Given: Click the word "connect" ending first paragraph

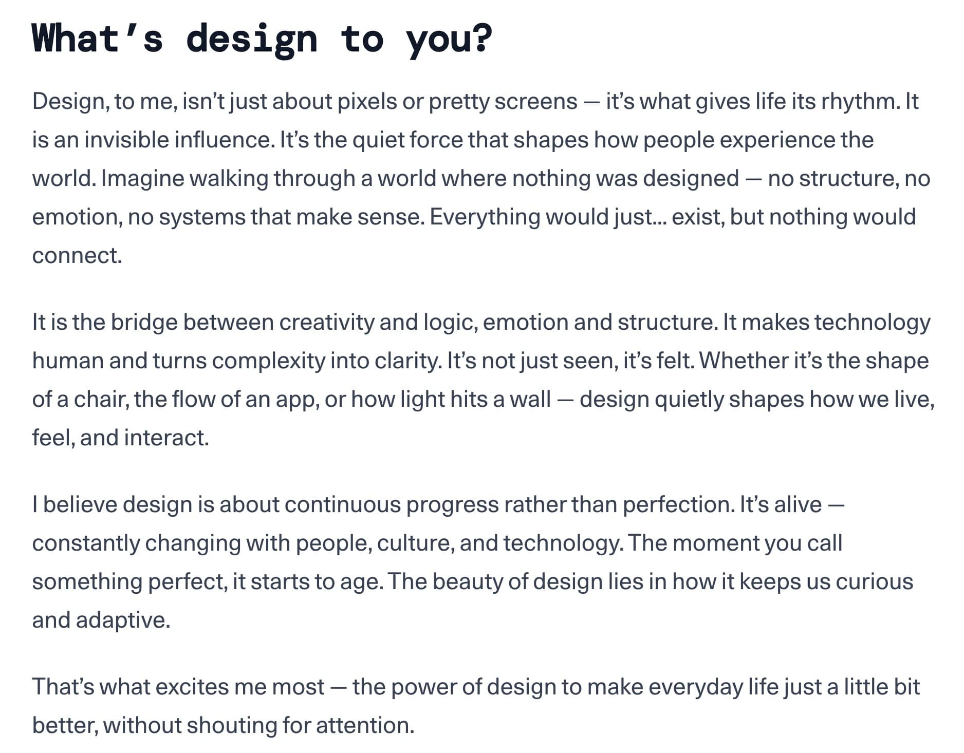Looking at the screenshot, I should pos(76,256).
